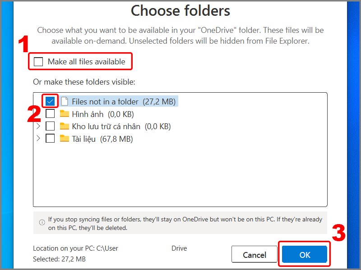Viewport: 361px width, 270px height.
Task: Confirm selection with the OK button
Action: point(304,254)
